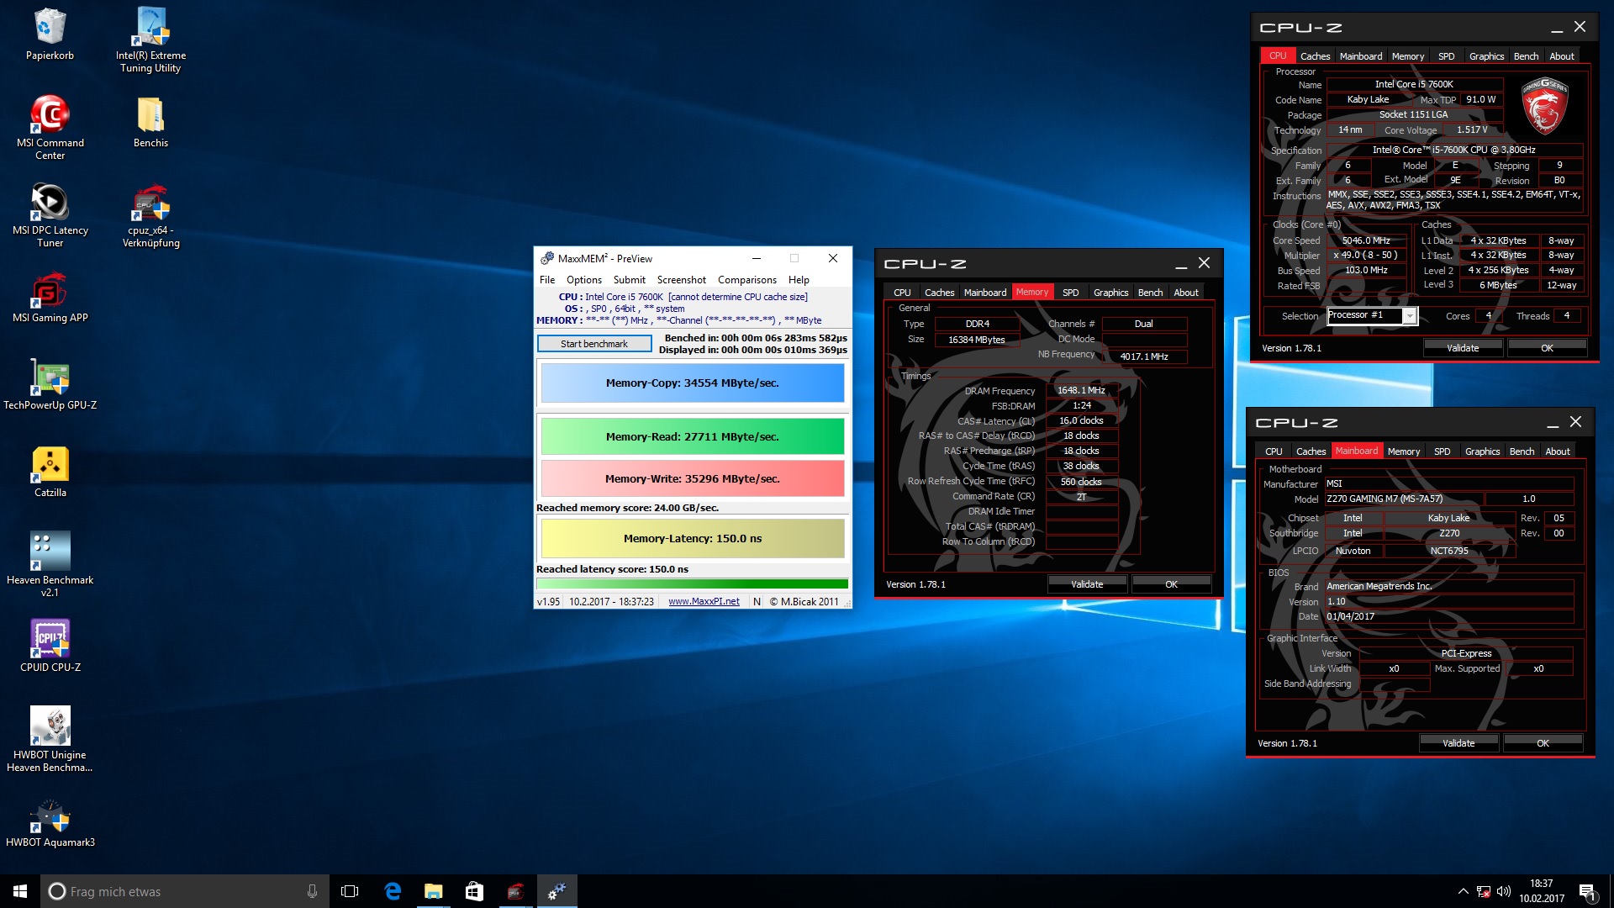Open the volume control in tray
1614x908 pixels.
(1504, 891)
